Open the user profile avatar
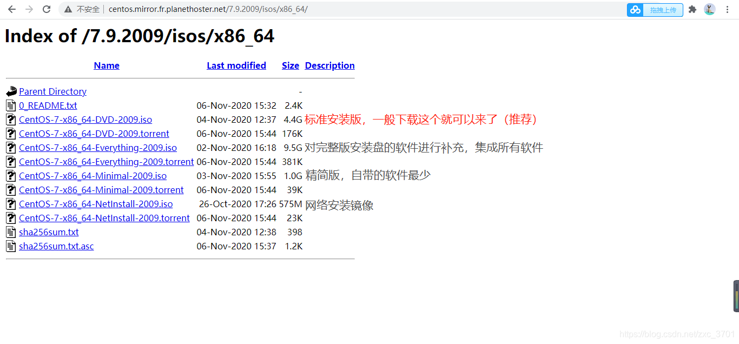739x344 pixels. coord(710,9)
